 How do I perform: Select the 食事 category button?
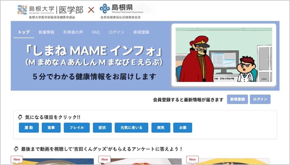(x=51, y=128)
